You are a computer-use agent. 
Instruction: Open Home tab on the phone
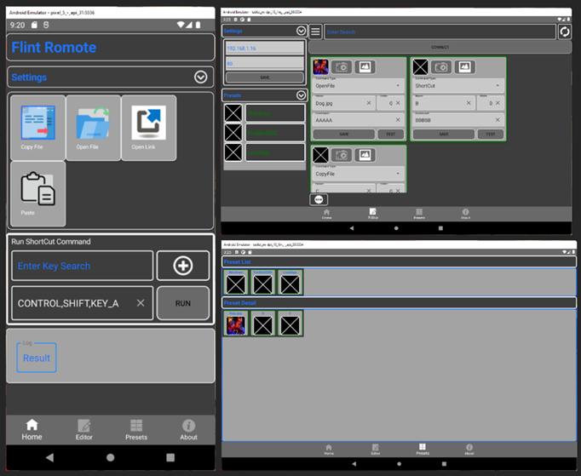click(x=32, y=430)
